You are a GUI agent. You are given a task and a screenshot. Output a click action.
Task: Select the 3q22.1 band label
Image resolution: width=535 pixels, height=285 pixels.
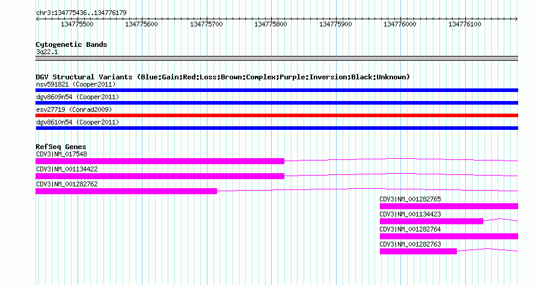pos(47,52)
